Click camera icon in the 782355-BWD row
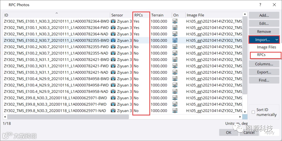 [113, 41]
